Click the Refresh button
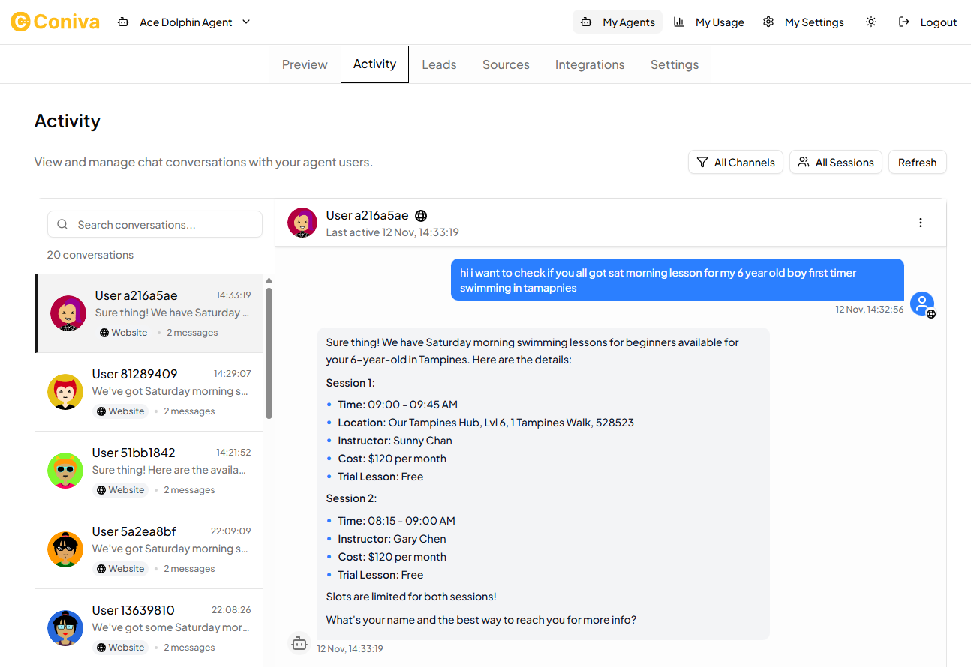Image resolution: width=971 pixels, height=667 pixels. tap(917, 162)
